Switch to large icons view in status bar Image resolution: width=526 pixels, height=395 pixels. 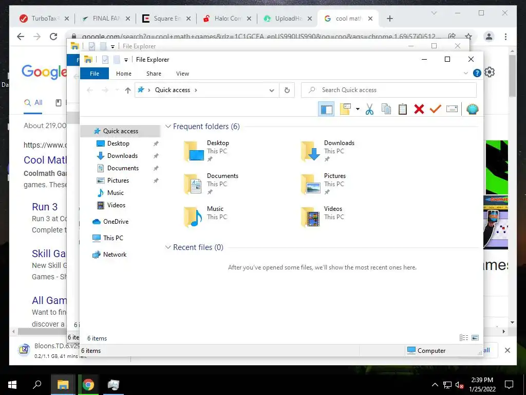pos(475,338)
